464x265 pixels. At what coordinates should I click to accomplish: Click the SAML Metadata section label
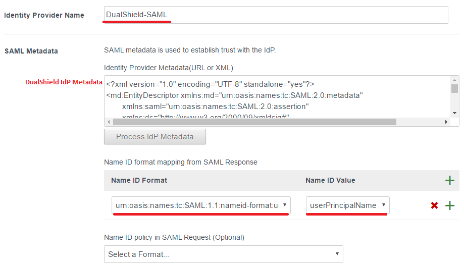click(x=31, y=50)
